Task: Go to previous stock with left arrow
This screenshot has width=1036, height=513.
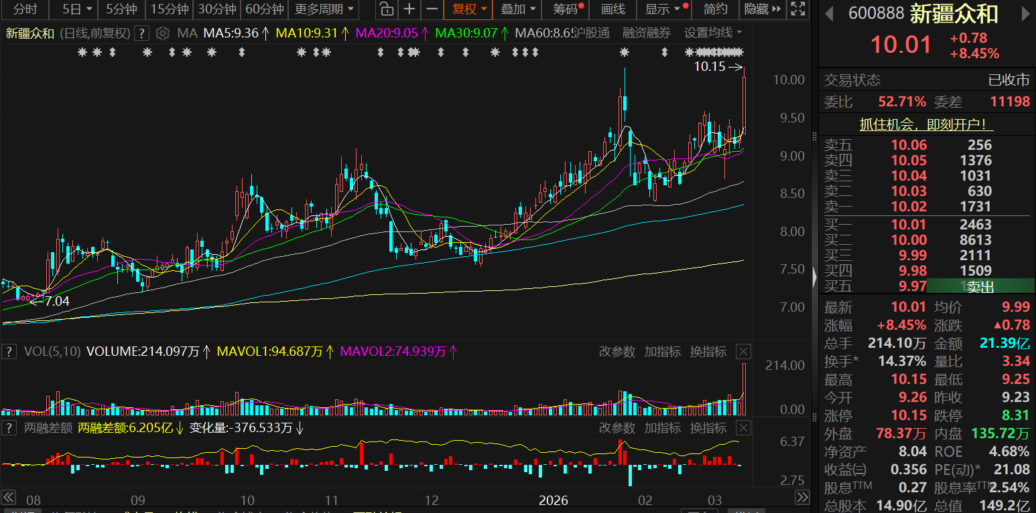Action: coord(829,14)
